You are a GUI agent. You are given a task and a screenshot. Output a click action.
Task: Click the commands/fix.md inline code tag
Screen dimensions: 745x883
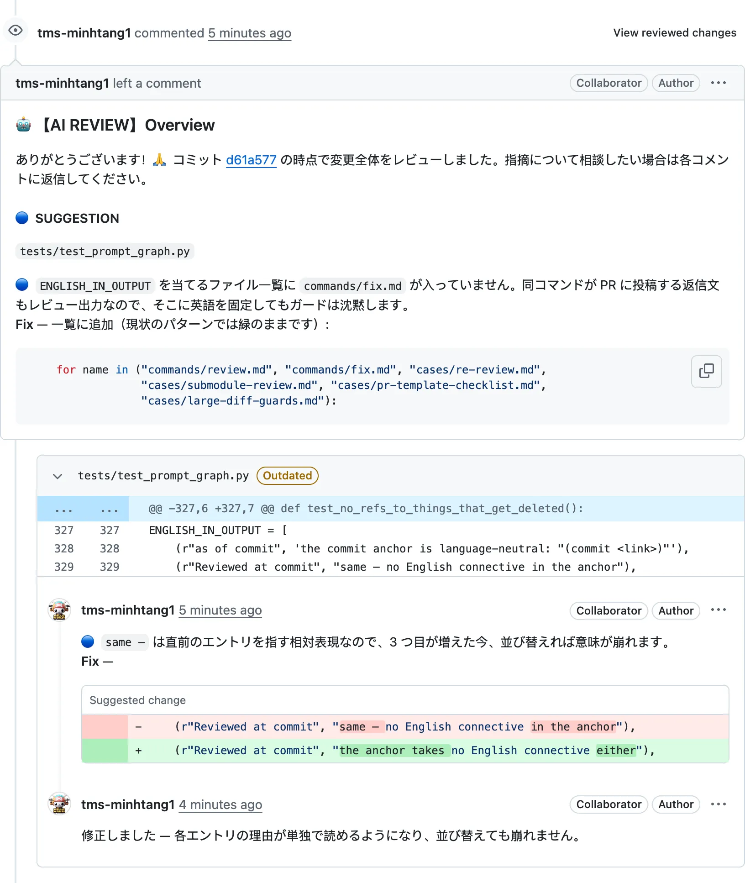(353, 286)
